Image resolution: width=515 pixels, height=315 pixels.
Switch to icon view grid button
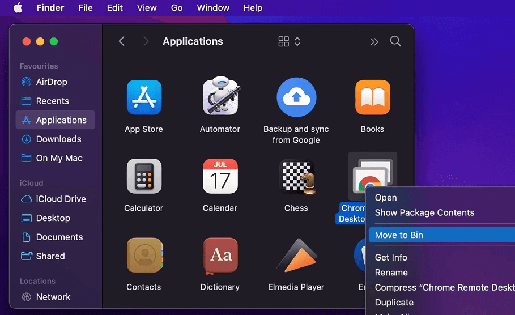(283, 41)
